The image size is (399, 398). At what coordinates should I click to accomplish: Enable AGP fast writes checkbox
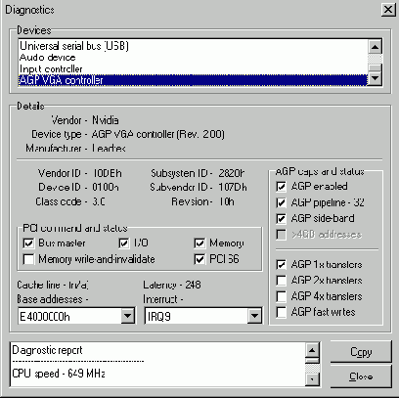click(281, 312)
